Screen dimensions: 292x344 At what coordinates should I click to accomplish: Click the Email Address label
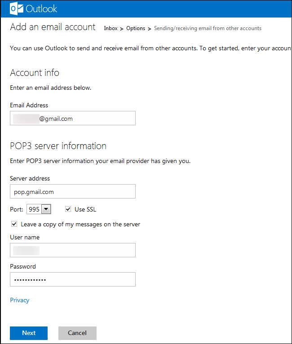click(29, 105)
